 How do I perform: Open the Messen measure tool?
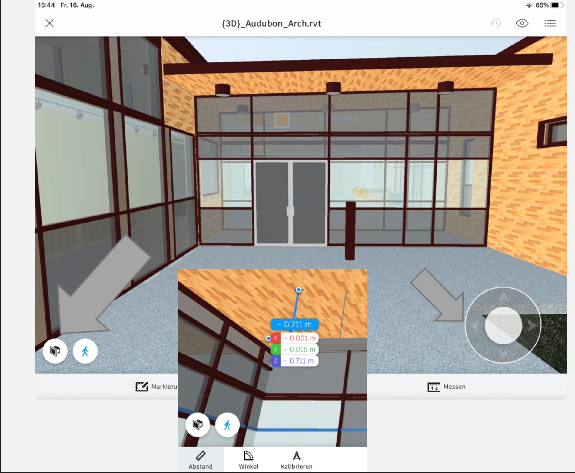(x=447, y=387)
